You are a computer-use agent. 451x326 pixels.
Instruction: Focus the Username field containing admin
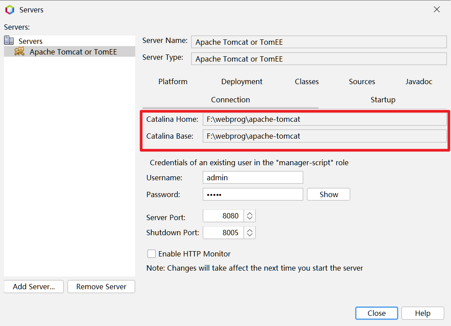pyautogui.click(x=253, y=178)
